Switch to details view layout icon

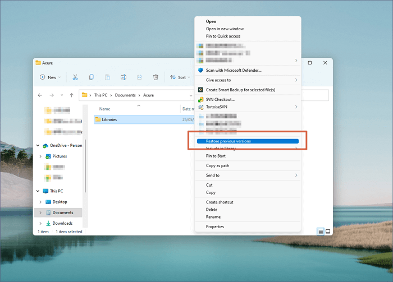click(321, 232)
